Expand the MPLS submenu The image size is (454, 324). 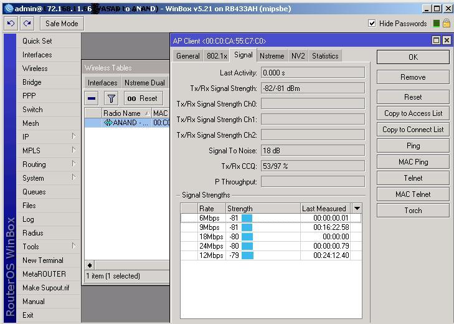coord(74,150)
